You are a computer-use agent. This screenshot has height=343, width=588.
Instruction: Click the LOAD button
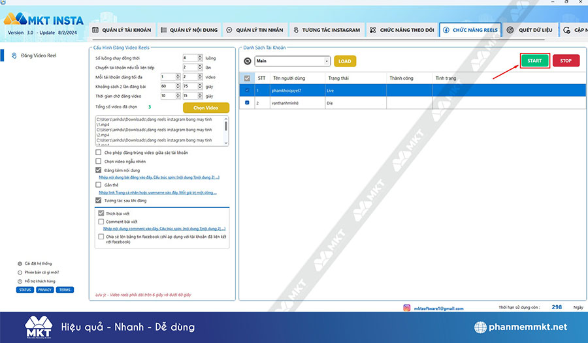(344, 61)
